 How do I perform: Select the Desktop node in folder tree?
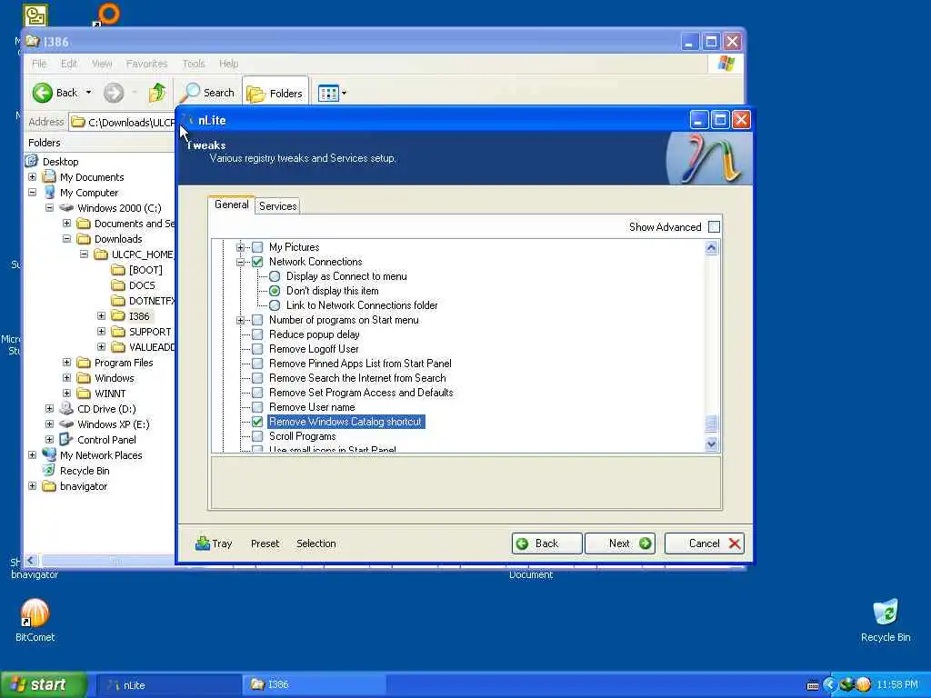60,162
